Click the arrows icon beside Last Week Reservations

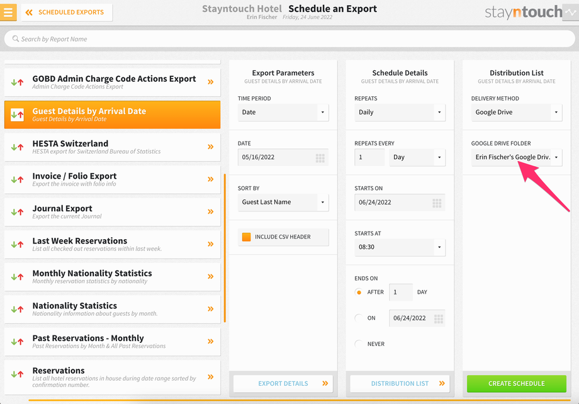pos(18,244)
